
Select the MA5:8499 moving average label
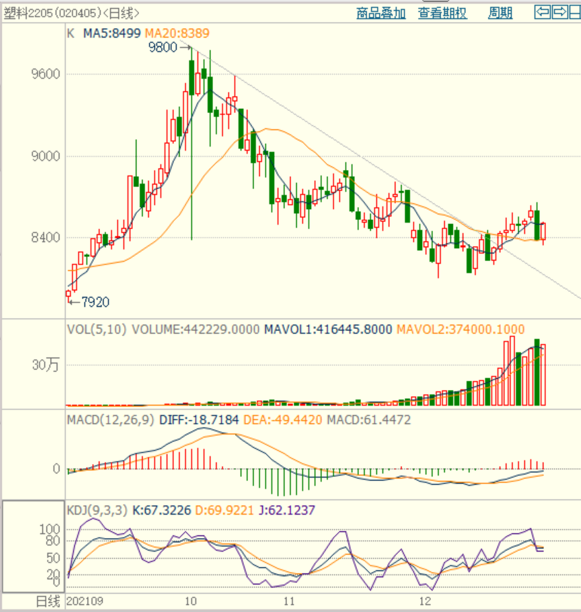click(x=112, y=32)
